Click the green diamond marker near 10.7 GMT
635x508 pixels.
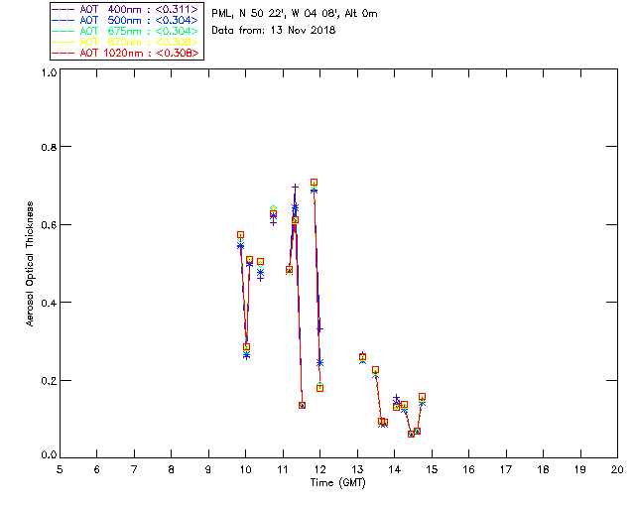click(x=274, y=208)
